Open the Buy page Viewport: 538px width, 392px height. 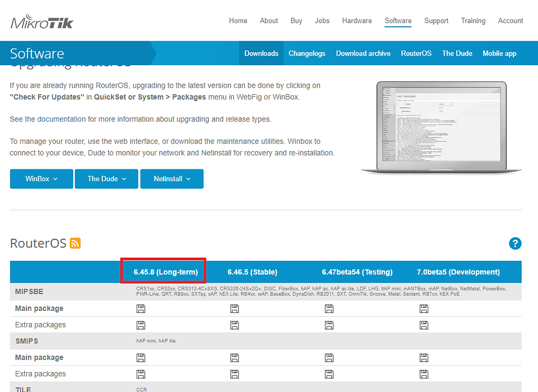click(x=296, y=20)
